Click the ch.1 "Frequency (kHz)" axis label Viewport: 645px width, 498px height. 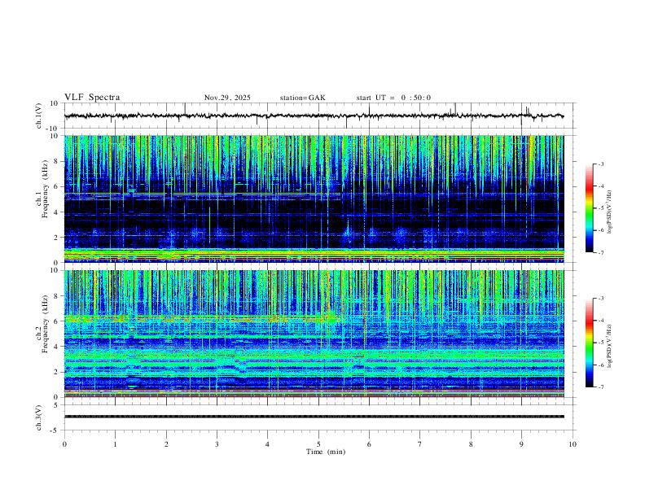point(45,189)
